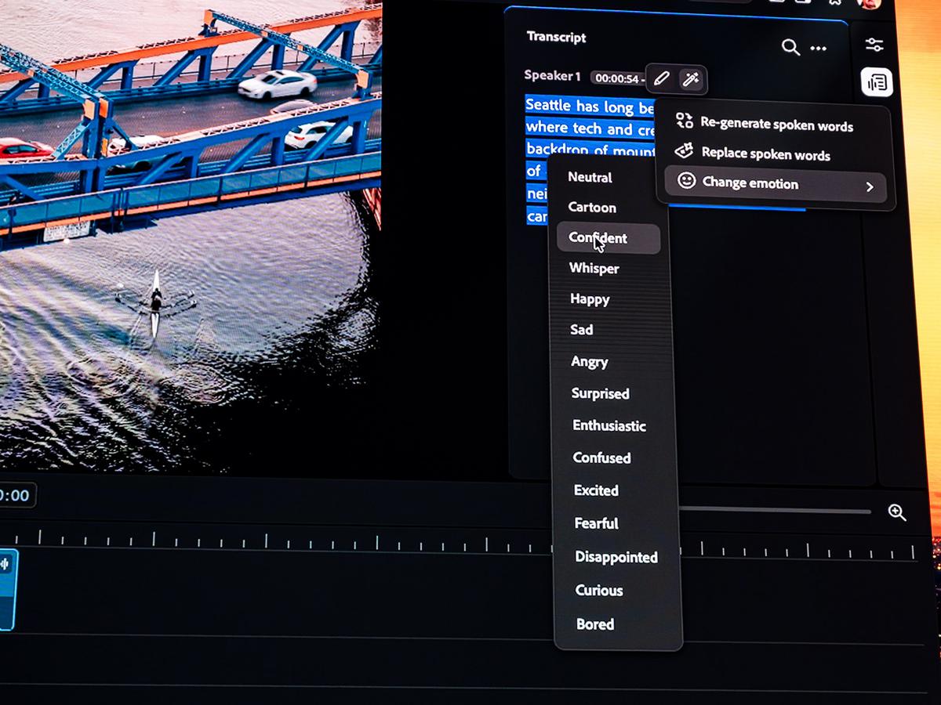Choose Re-generate spoken words

776,125
